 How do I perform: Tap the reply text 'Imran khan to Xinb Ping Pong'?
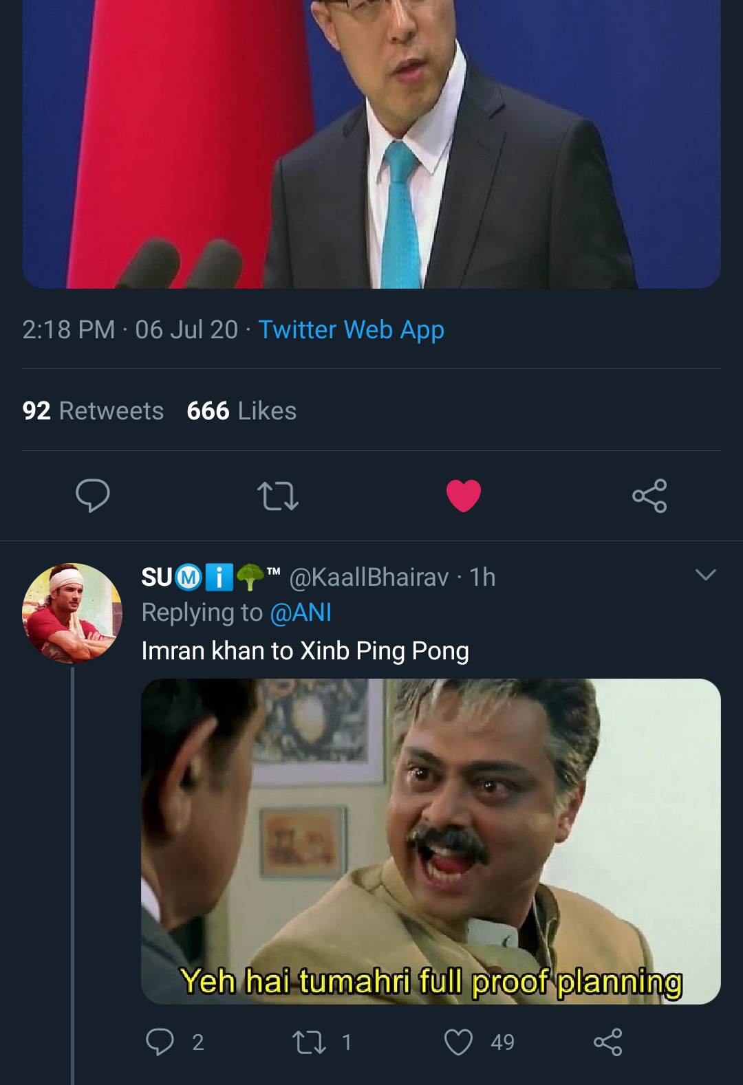305,651
